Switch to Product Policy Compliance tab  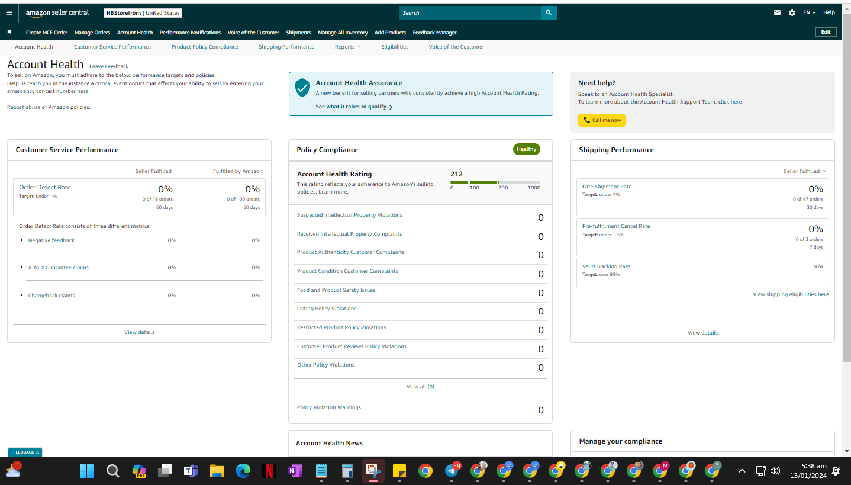click(x=205, y=47)
